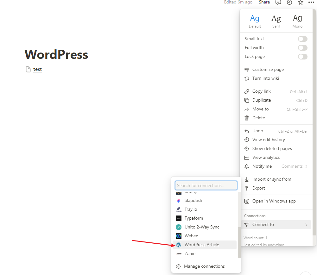Viewport: 317px width, 275px height.
Task: Open the test subpage link
Action: pyautogui.click(x=37, y=69)
